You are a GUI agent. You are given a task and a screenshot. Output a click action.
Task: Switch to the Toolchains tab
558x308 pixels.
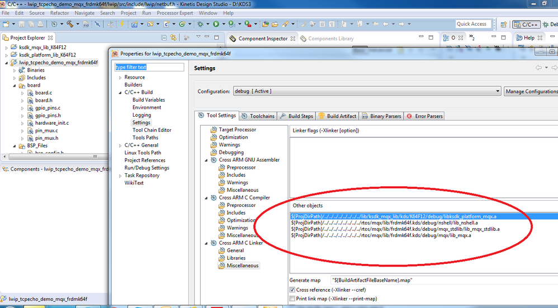pyautogui.click(x=258, y=116)
